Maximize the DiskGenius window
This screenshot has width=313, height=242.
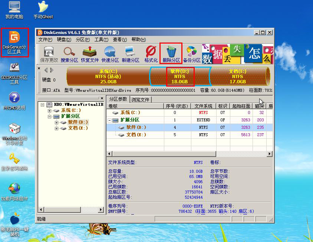tap(263, 33)
